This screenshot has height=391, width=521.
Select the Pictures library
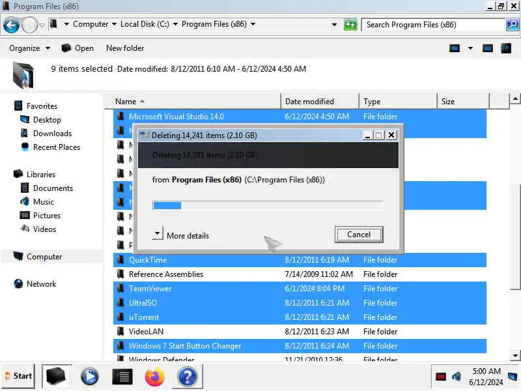point(47,216)
